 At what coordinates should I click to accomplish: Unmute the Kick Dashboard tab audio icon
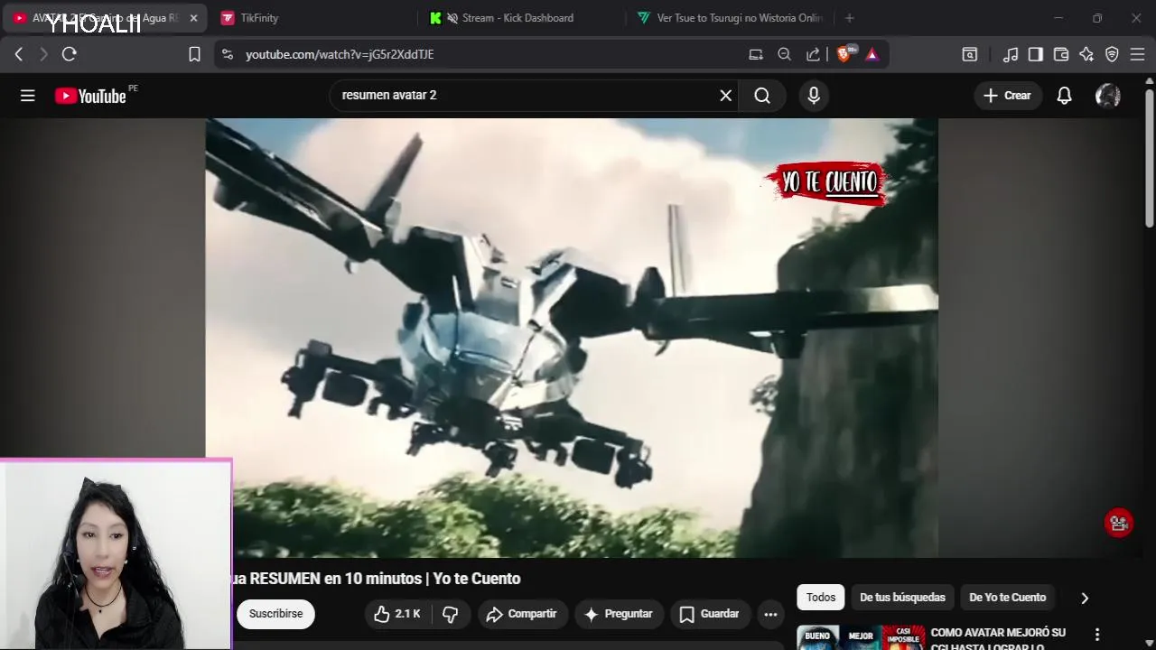click(x=452, y=18)
